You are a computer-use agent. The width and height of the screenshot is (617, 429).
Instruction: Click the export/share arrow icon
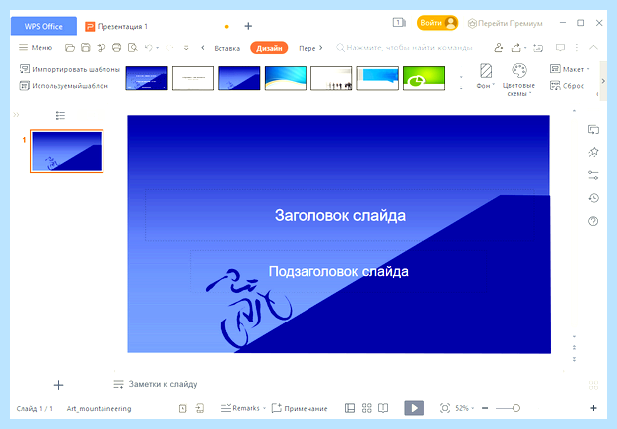pyautogui.click(x=515, y=48)
